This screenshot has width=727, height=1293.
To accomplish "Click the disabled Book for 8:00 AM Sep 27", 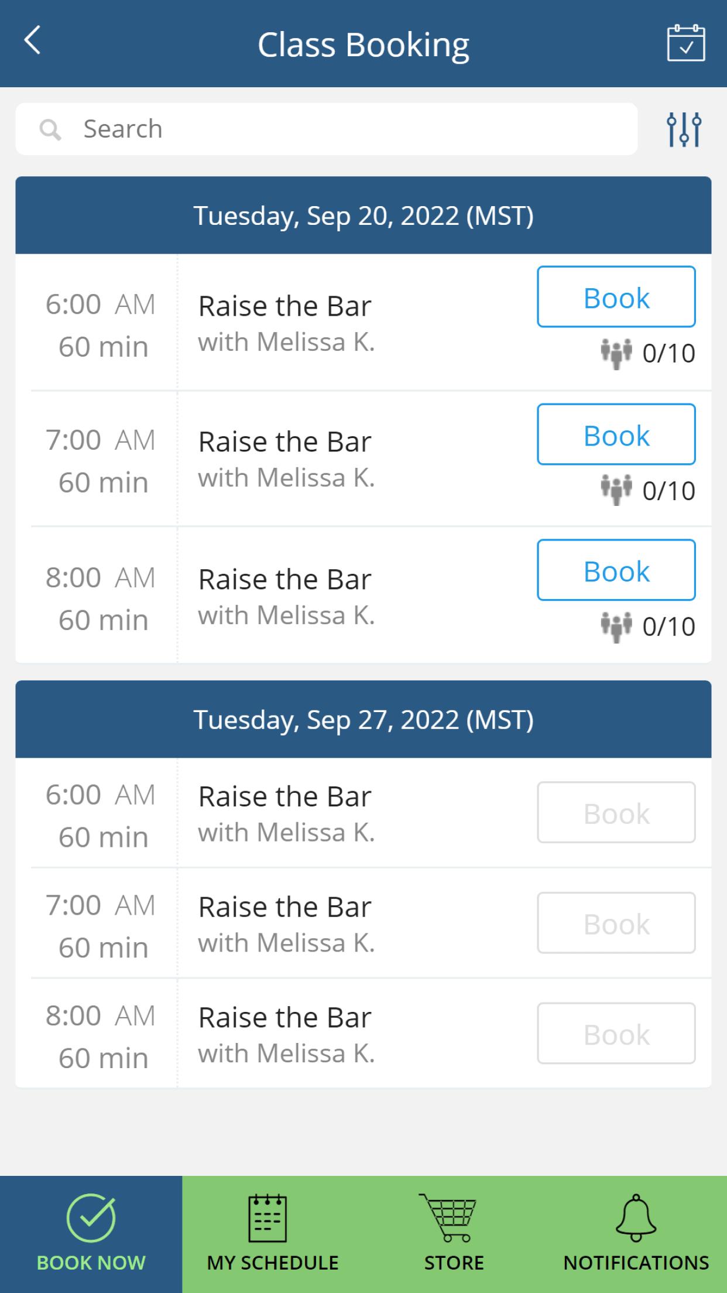I will [616, 1034].
